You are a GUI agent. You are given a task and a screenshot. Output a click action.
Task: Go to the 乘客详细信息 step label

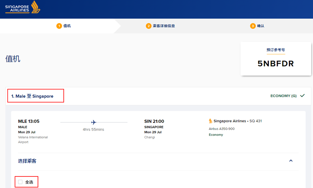click(x=164, y=26)
